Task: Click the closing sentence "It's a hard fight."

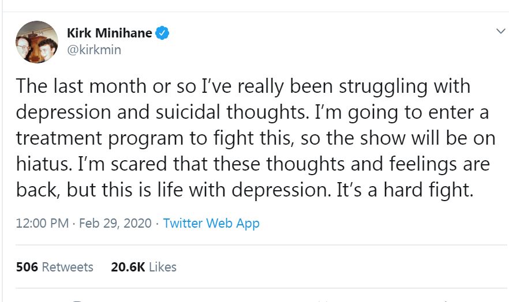Action: coord(405,190)
